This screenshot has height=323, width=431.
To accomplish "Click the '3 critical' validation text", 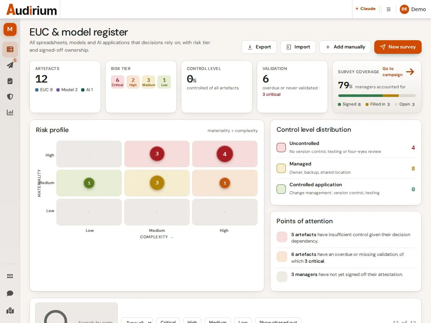I will tap(272, 94).
